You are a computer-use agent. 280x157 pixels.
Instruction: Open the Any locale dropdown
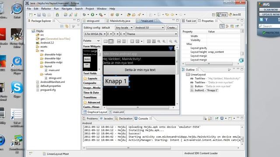(x=124, y=27)
